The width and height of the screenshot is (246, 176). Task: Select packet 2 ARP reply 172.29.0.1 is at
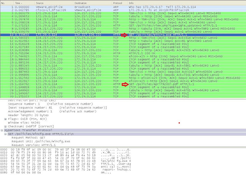tap(123, 10)
